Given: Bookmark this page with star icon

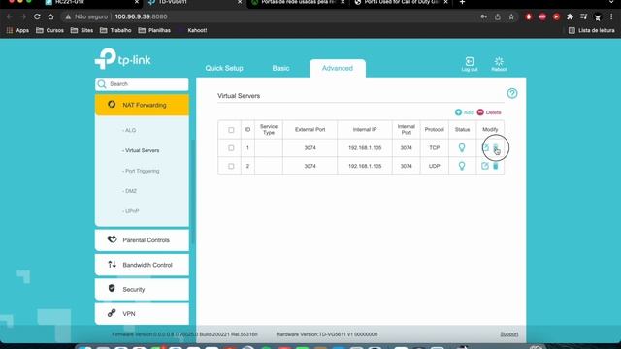Looking at the screenshot, I should coord(511,16).
